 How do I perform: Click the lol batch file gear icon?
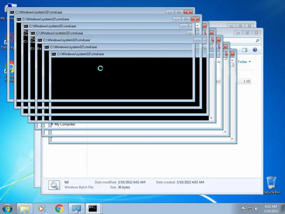click(54, 185)
